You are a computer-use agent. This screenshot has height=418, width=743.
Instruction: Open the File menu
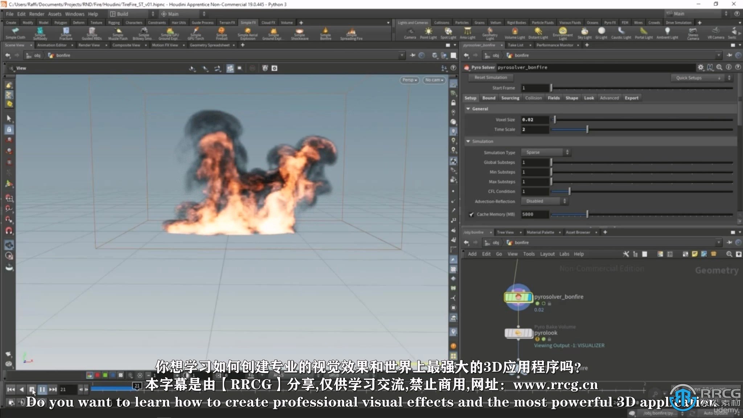coord(10,14)
